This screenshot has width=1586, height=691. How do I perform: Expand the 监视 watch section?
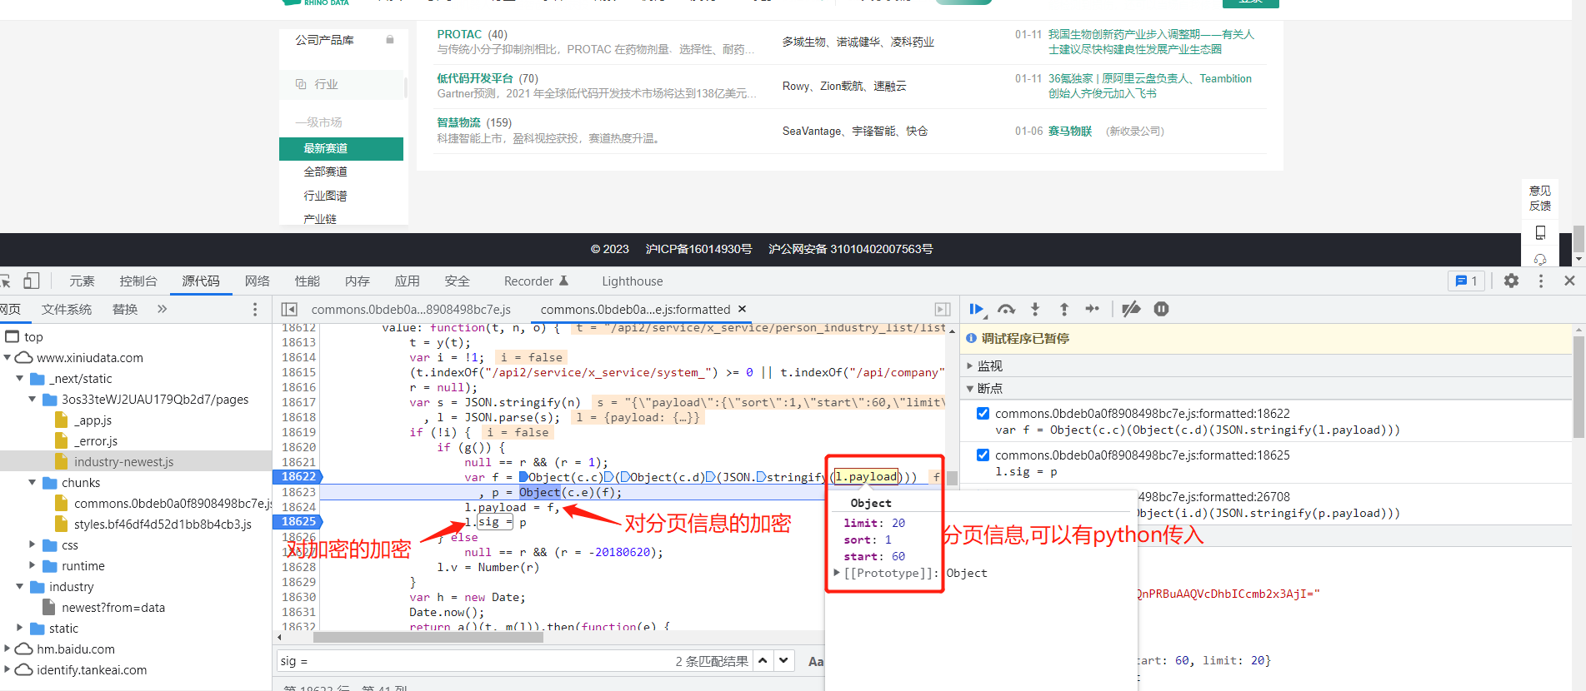(970, 366)
